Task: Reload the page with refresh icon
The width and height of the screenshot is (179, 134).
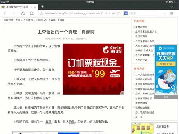Action: pyautogui.click(x=119, y=14)
